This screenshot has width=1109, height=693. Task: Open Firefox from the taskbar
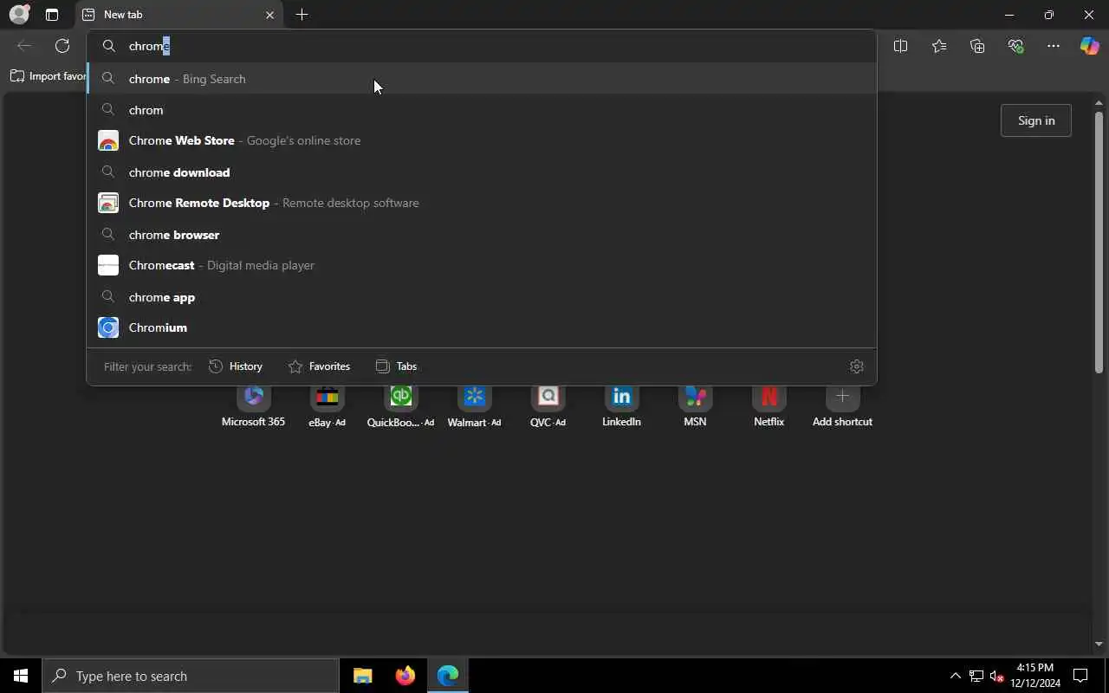[405, 676]
